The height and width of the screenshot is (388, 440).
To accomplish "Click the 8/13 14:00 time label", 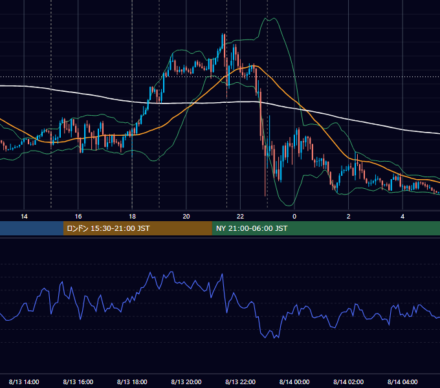I will [x=24, y=382].
